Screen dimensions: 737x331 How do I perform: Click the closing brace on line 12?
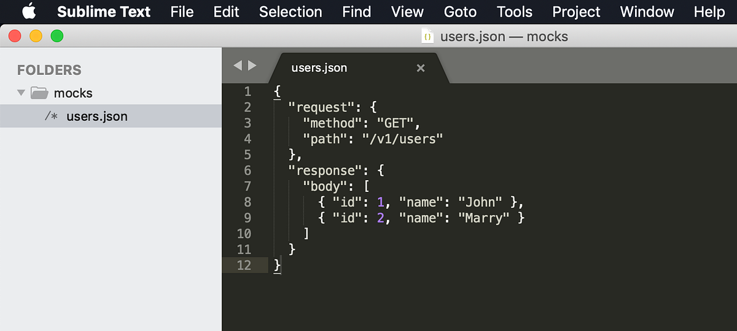point(277,265)
